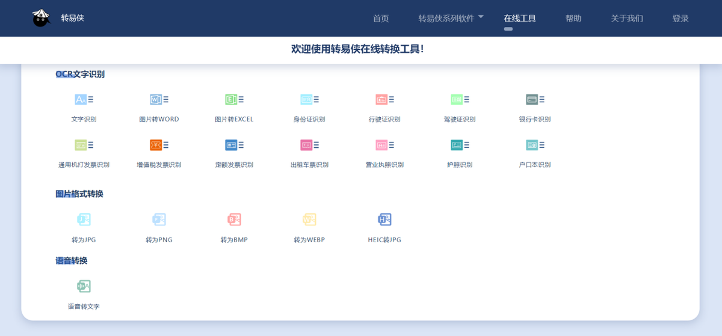Select the 在线工具 menu item
The width and height of the screenshot is (722, 336).
pyautogui.click(x=520, y=19)
